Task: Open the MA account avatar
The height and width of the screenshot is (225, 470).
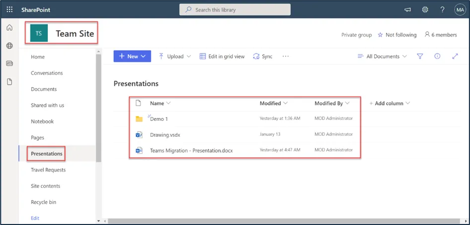Action: (x=460, y=9)
